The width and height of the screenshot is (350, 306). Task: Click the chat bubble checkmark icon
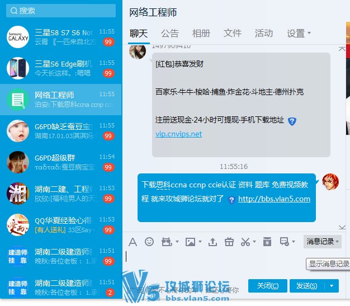[284, 242]
